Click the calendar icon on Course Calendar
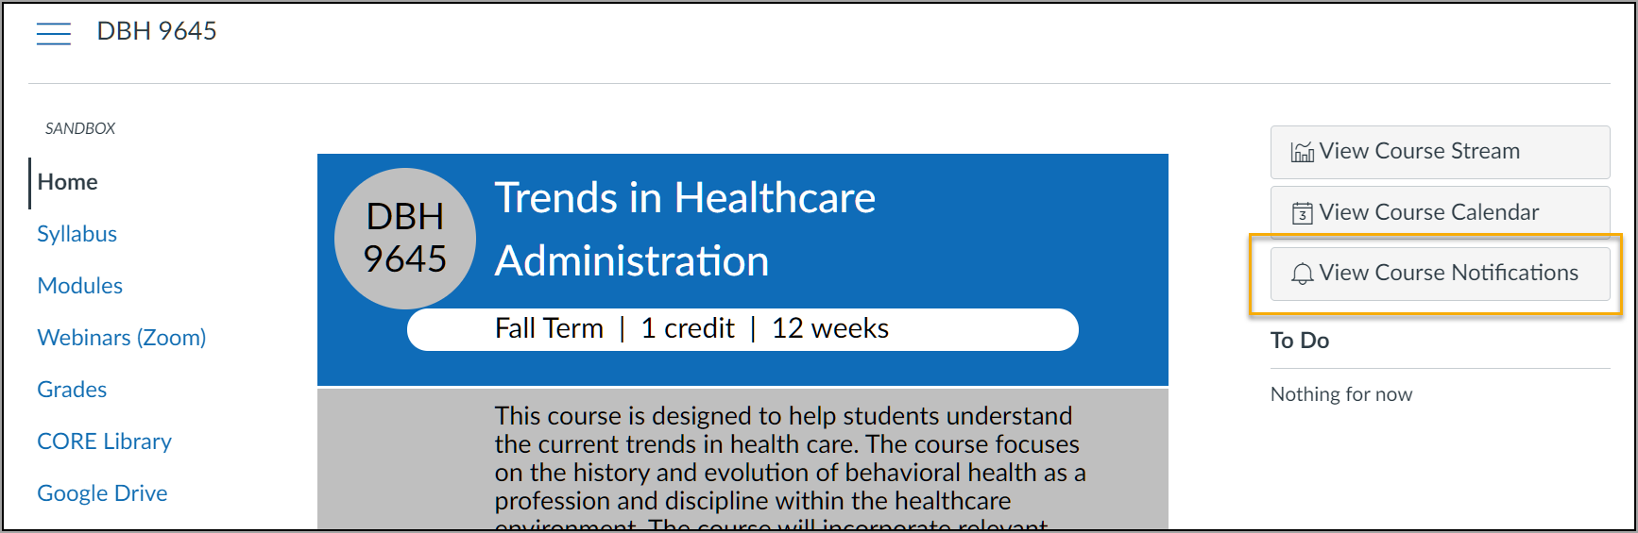This screenshot has height=533, width=1638. [x=1303, y=213]
